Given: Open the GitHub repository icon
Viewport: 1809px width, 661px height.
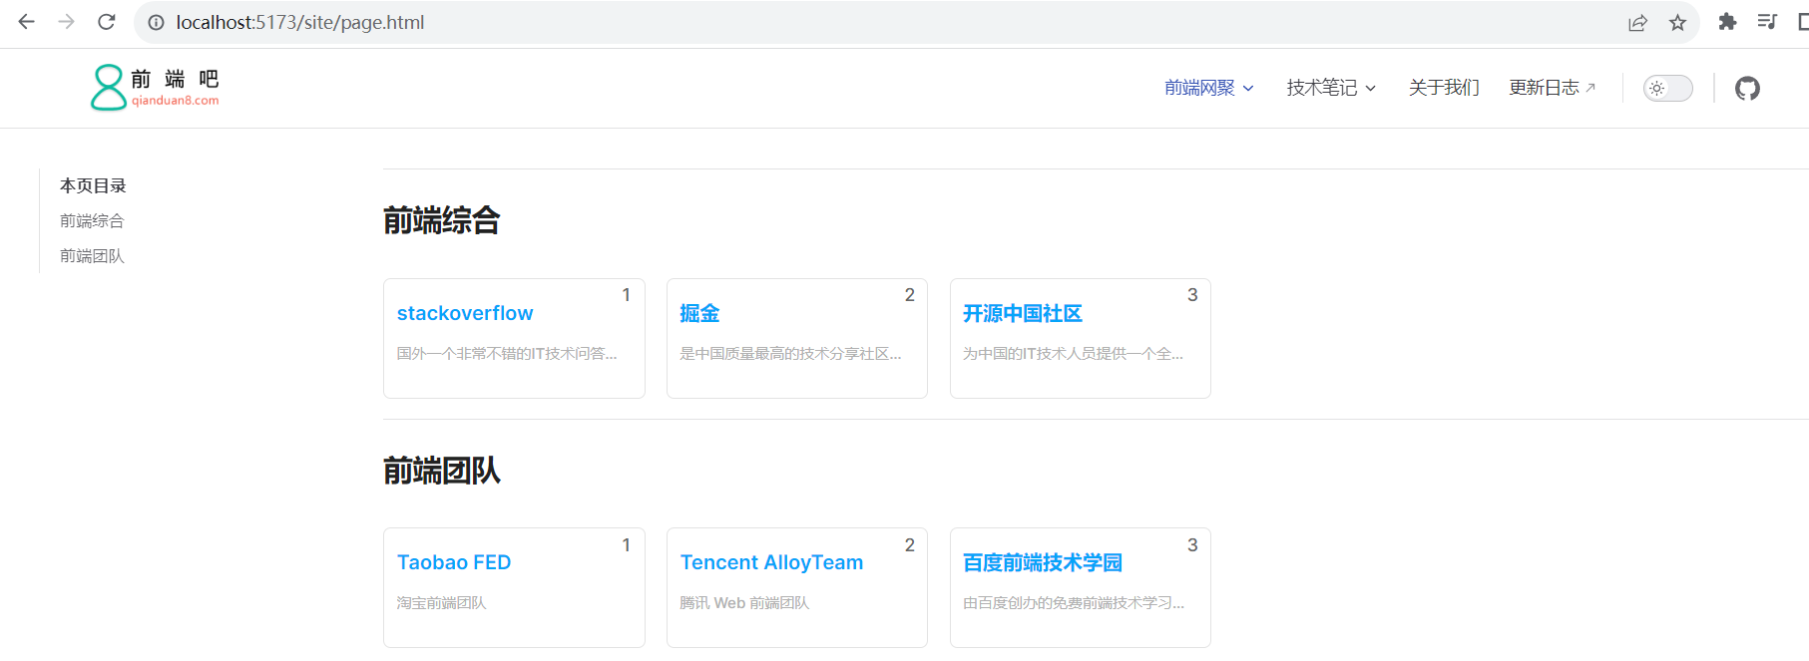Looking at the screenshot, I should click(1747, 88).
